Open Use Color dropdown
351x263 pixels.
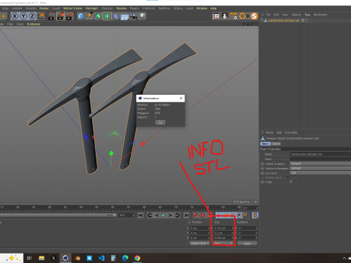(320, 173)
